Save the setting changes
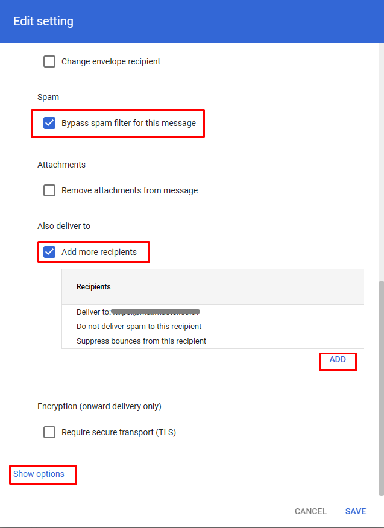 tap(356, 511)
